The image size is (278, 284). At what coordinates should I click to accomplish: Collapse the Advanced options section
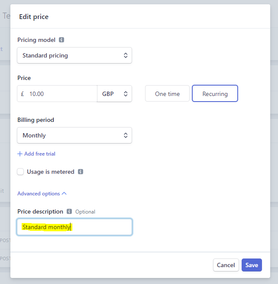[x=42, y=194]
